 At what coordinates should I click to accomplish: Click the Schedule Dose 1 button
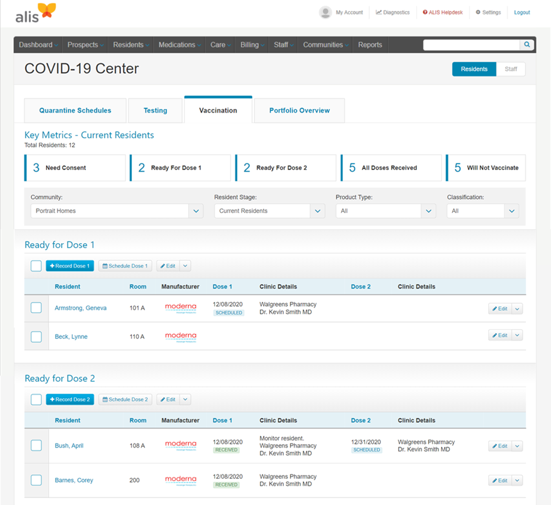pos(125,266)
